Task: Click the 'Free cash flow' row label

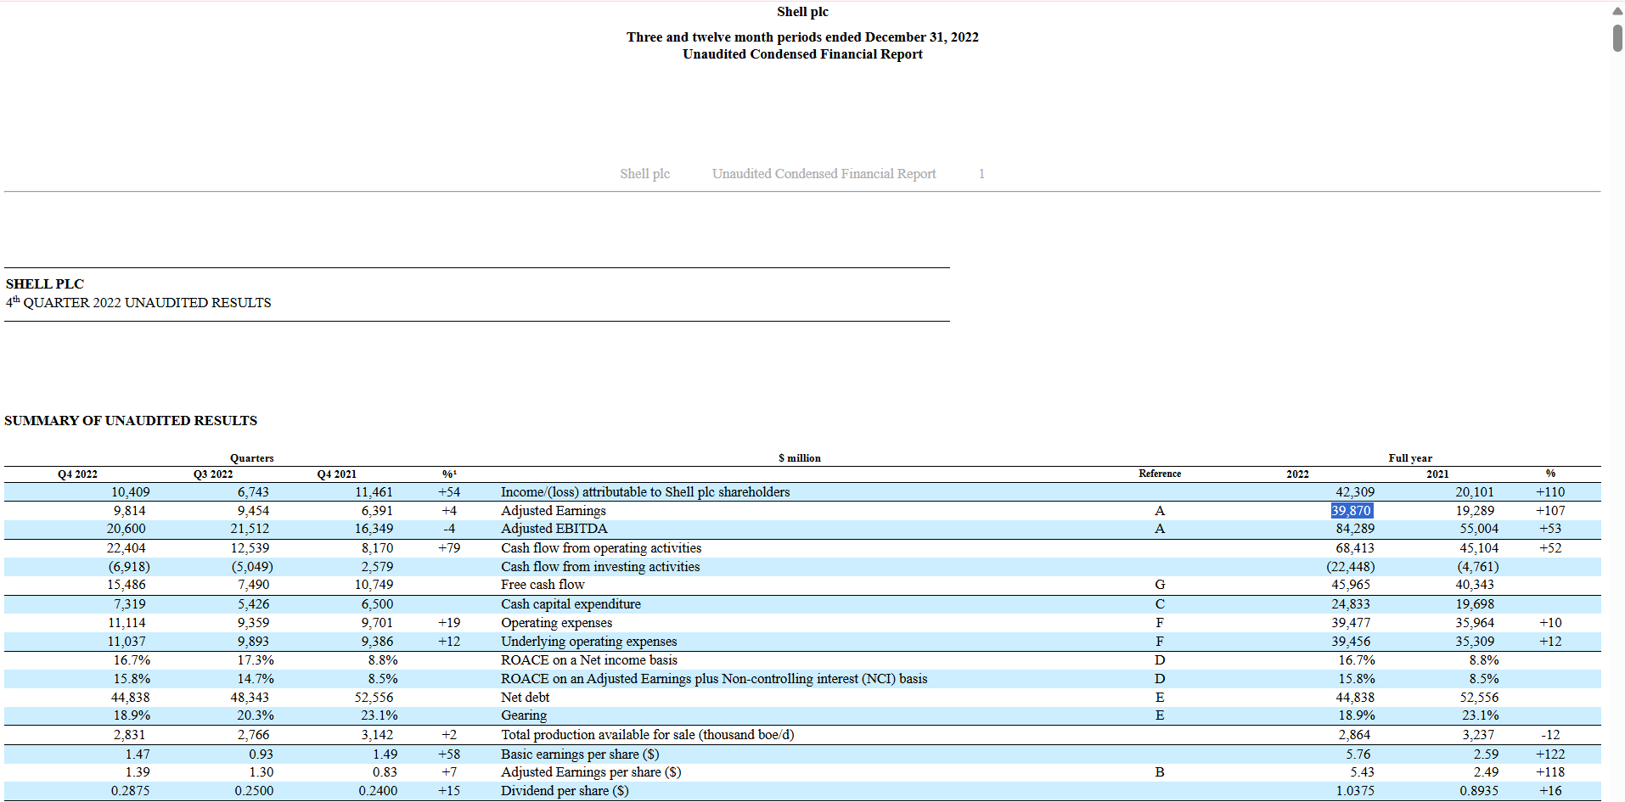Action: (x=543, y=585)
